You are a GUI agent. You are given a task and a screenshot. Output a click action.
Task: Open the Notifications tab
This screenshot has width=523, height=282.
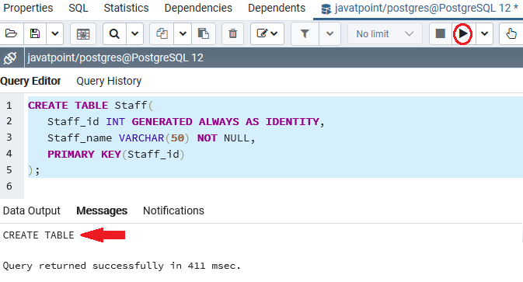coord(173,211)
